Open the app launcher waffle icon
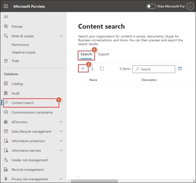The width and height of the screenshot is (196, 183). click(6, 6)
